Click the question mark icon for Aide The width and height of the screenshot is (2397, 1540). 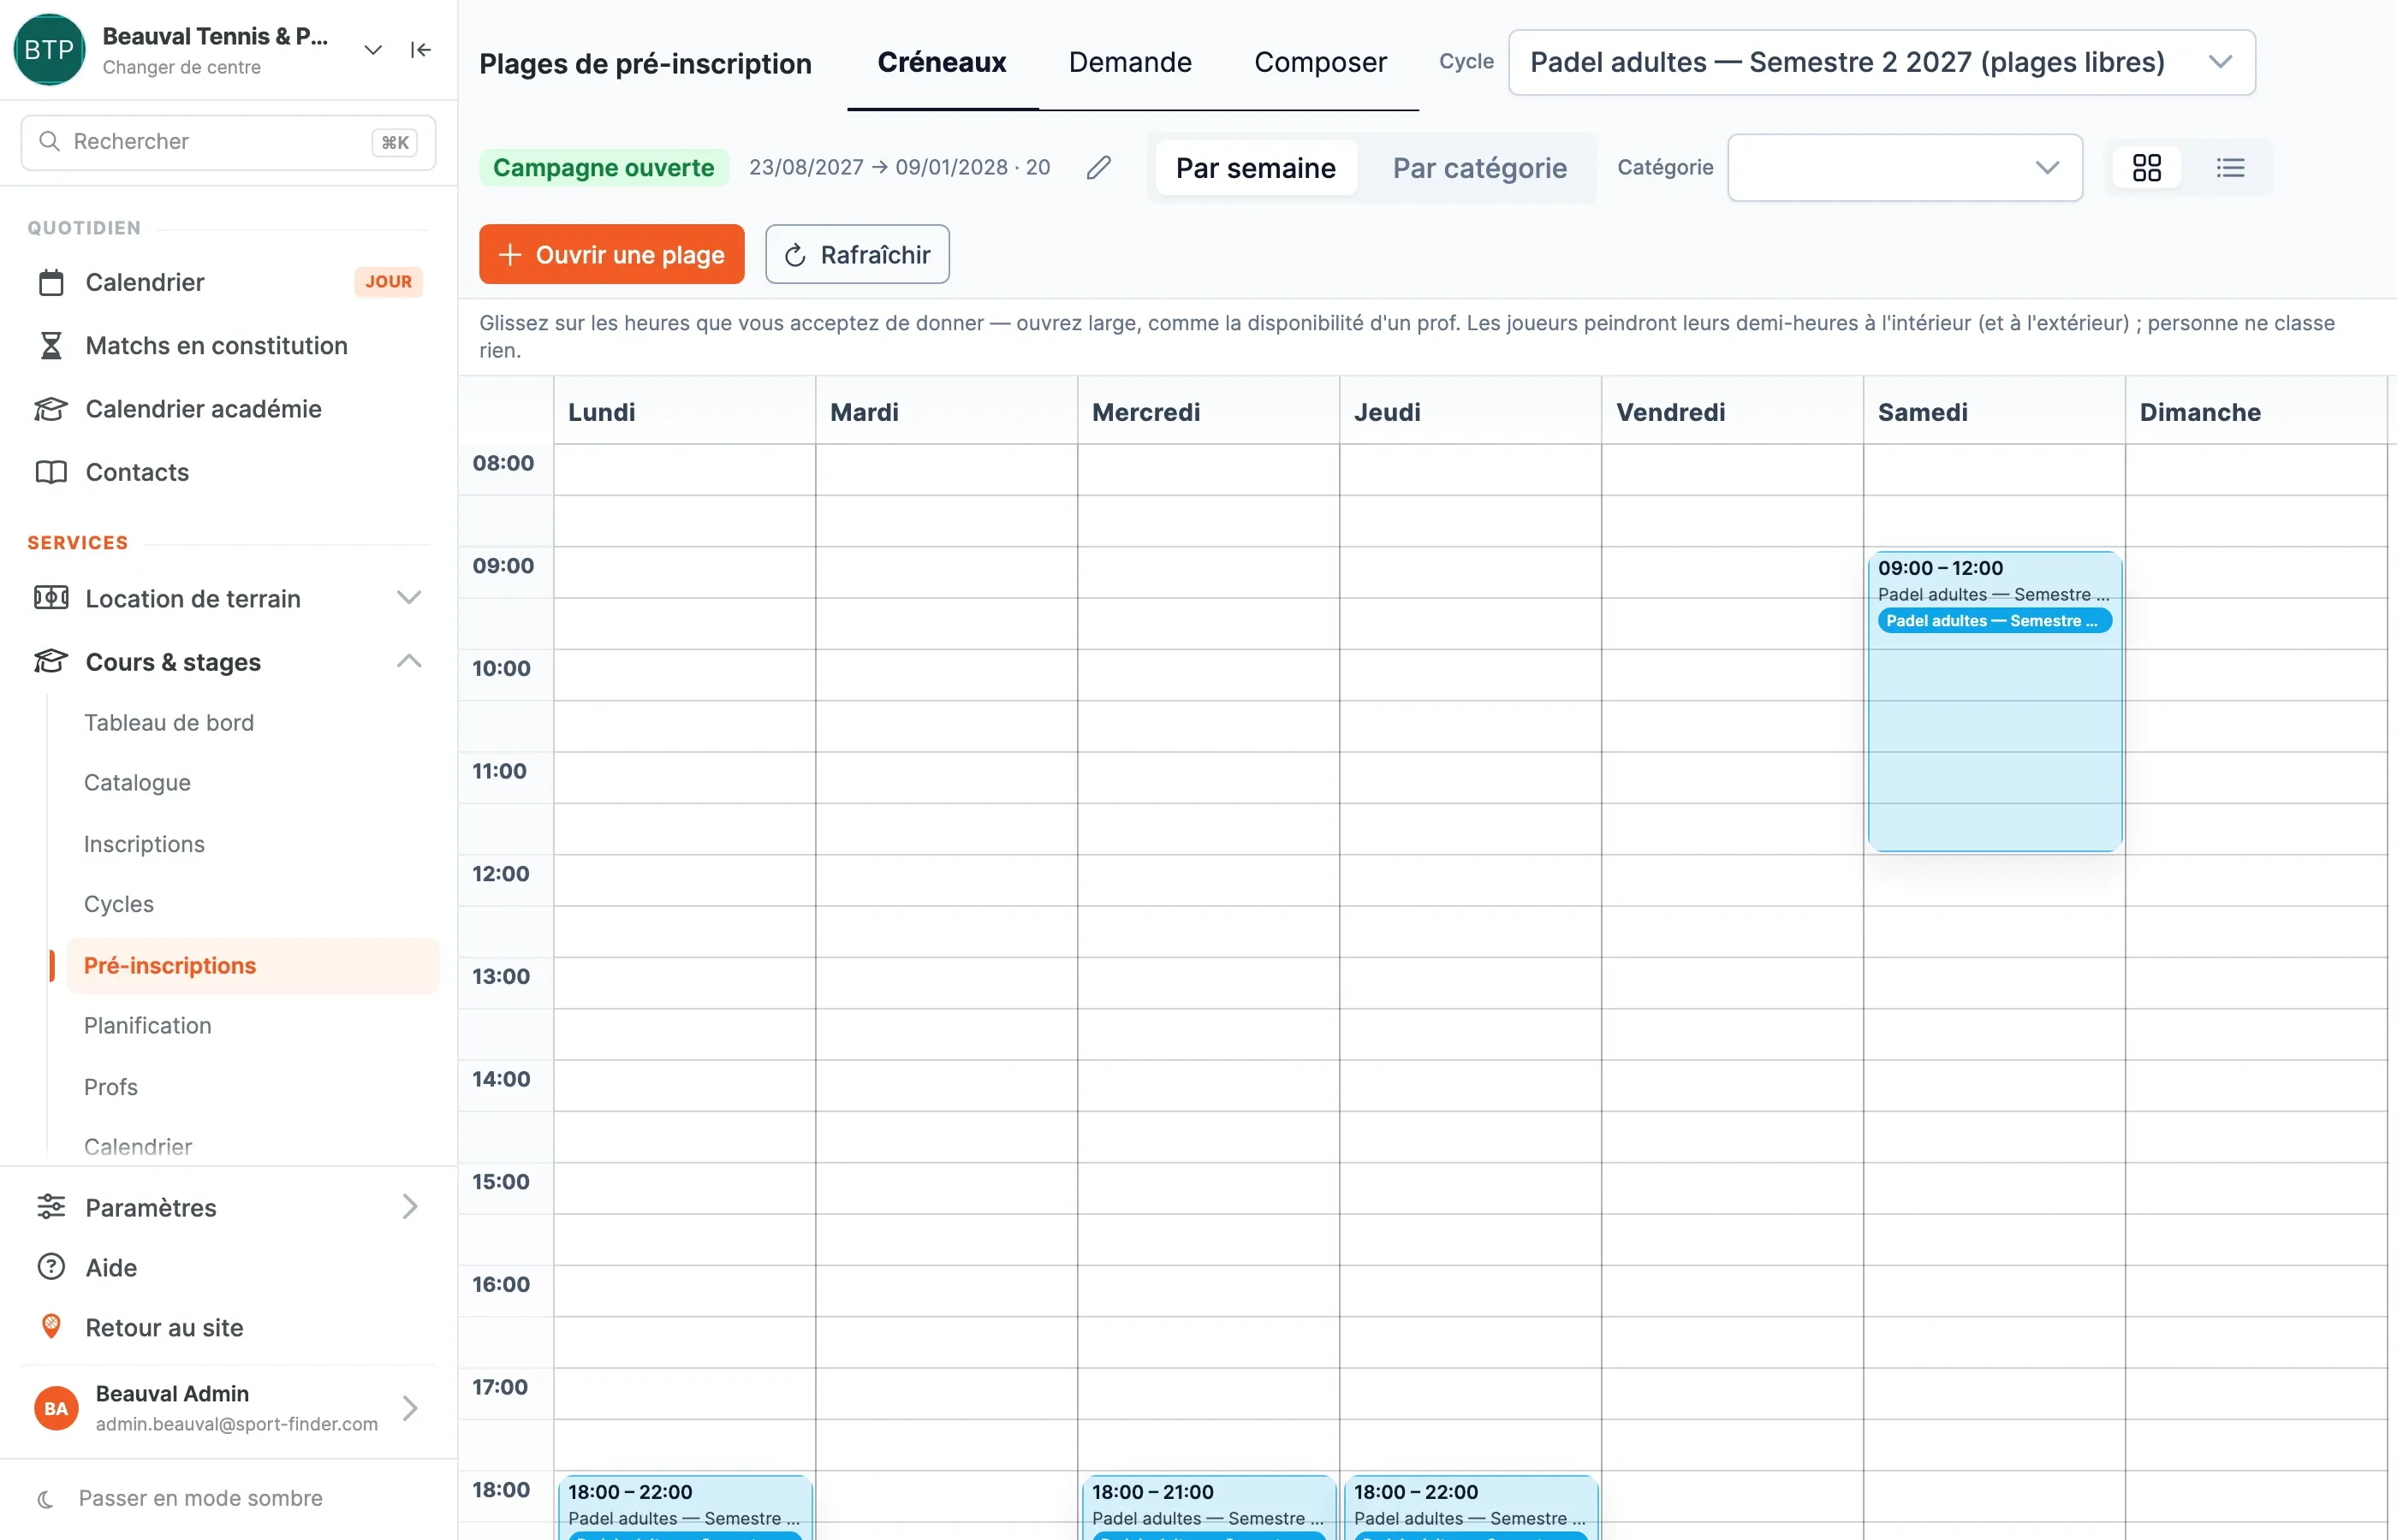[x=51, y=1267]
